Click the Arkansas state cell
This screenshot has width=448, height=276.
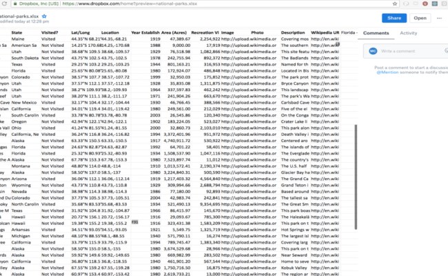click(21, 230)
